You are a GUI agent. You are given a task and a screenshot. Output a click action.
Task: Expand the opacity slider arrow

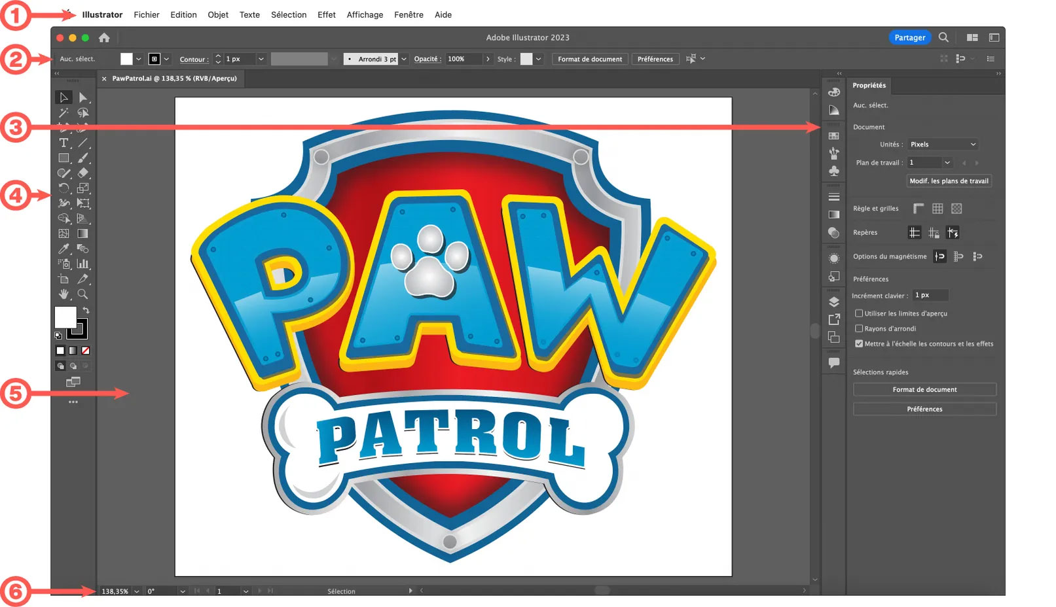click(488, 59)
